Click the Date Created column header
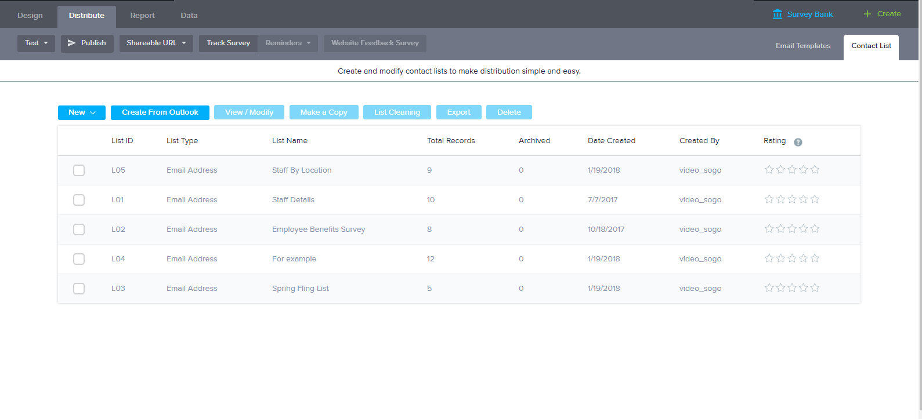922x419 pixels. click(x=612, y=141)
